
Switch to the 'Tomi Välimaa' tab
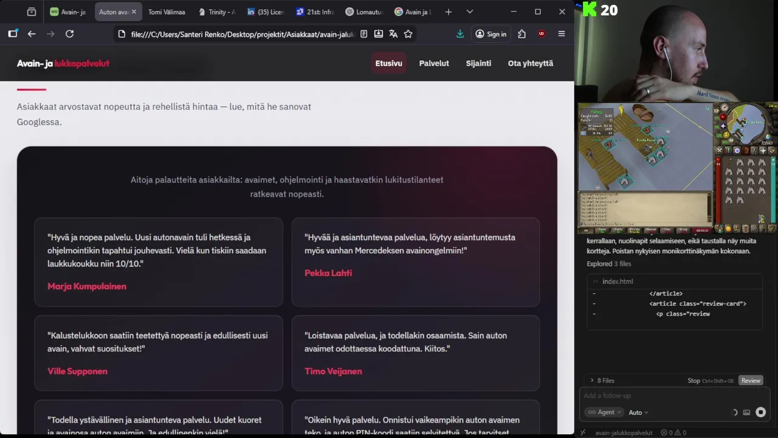pos(167,12)
